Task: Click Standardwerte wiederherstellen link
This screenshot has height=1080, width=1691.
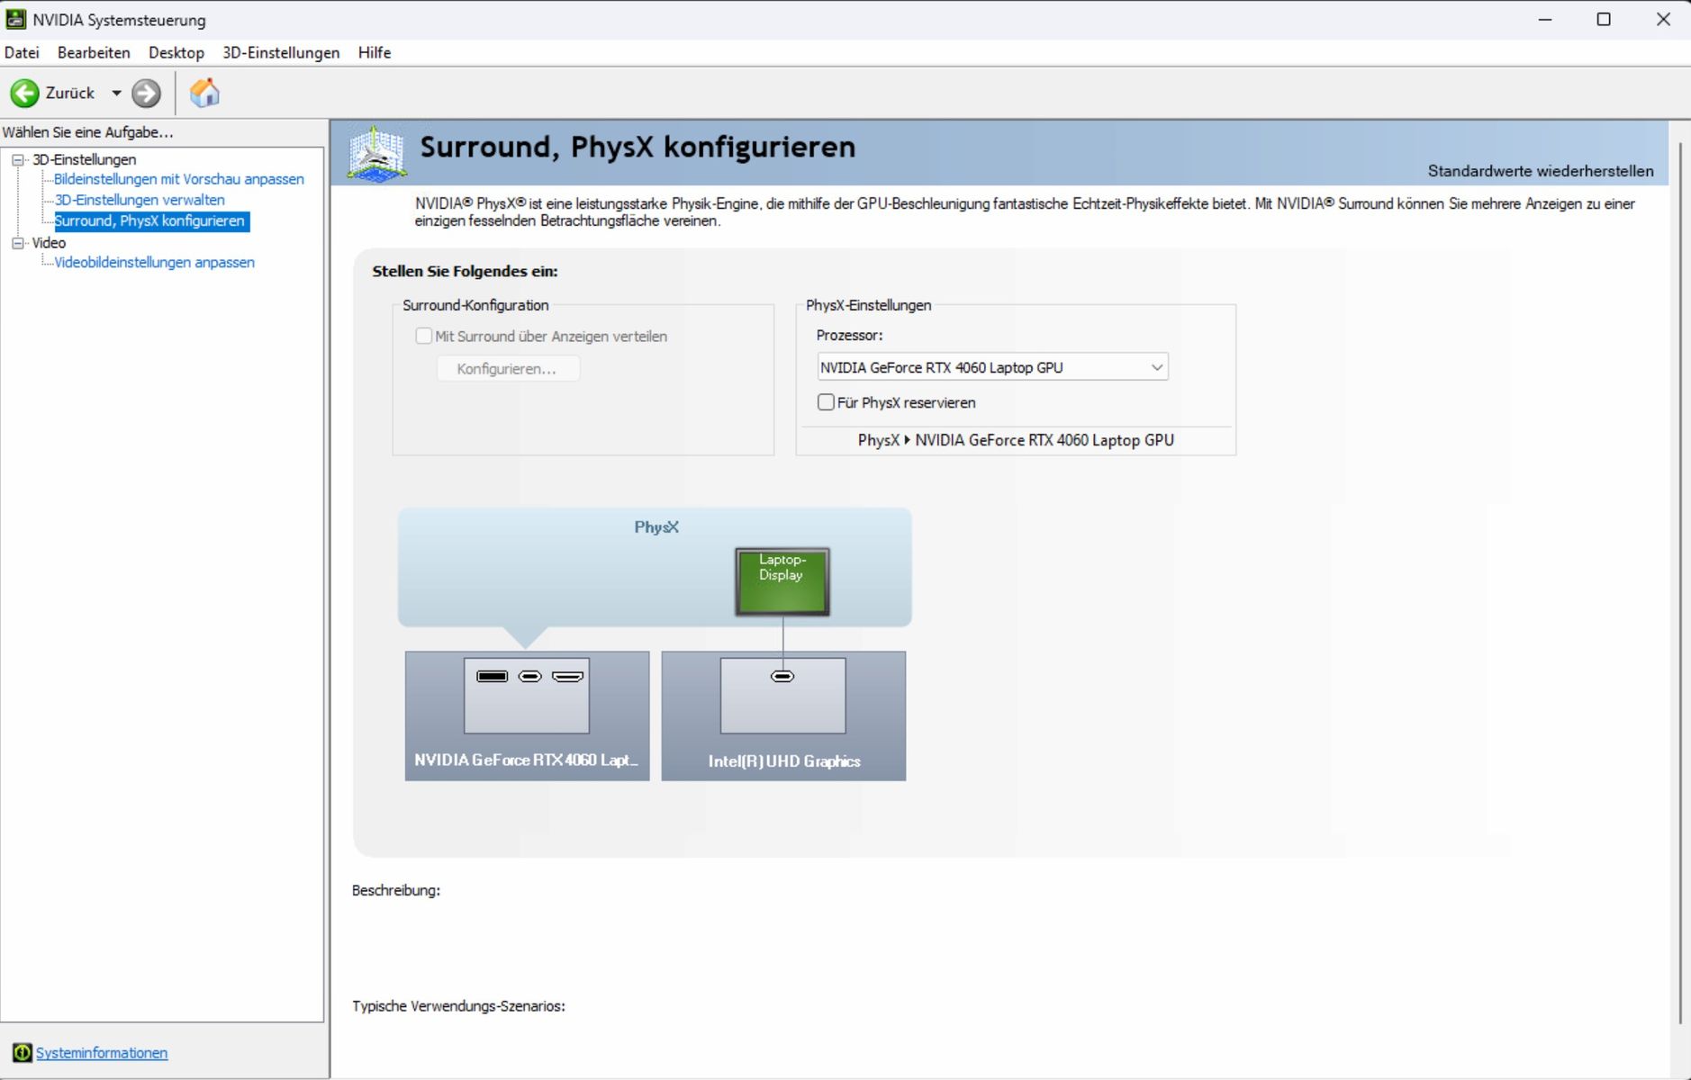Action: (1541, 171)
